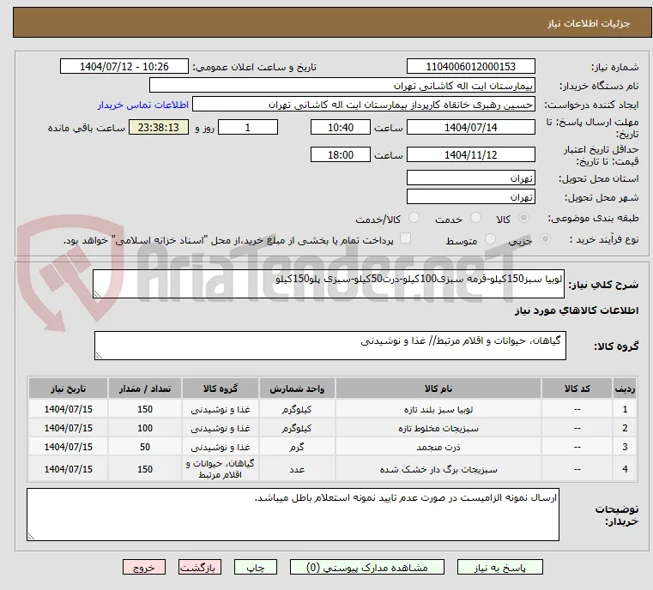Click the کد کالا column header
Image resolution: width=653 pixels, height=590 pixels.
pyautogui.click(x=577, y=388)
